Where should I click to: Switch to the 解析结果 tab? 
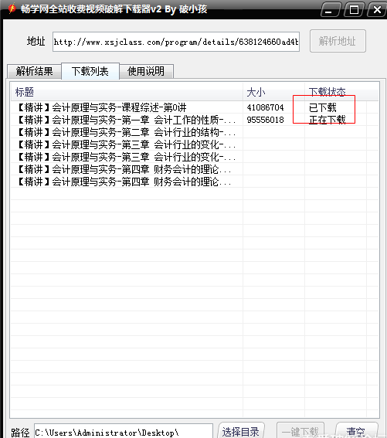click(34, 71)
